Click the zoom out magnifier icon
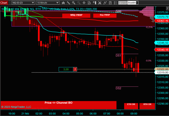The image size is (169, 116). [79, 3]
